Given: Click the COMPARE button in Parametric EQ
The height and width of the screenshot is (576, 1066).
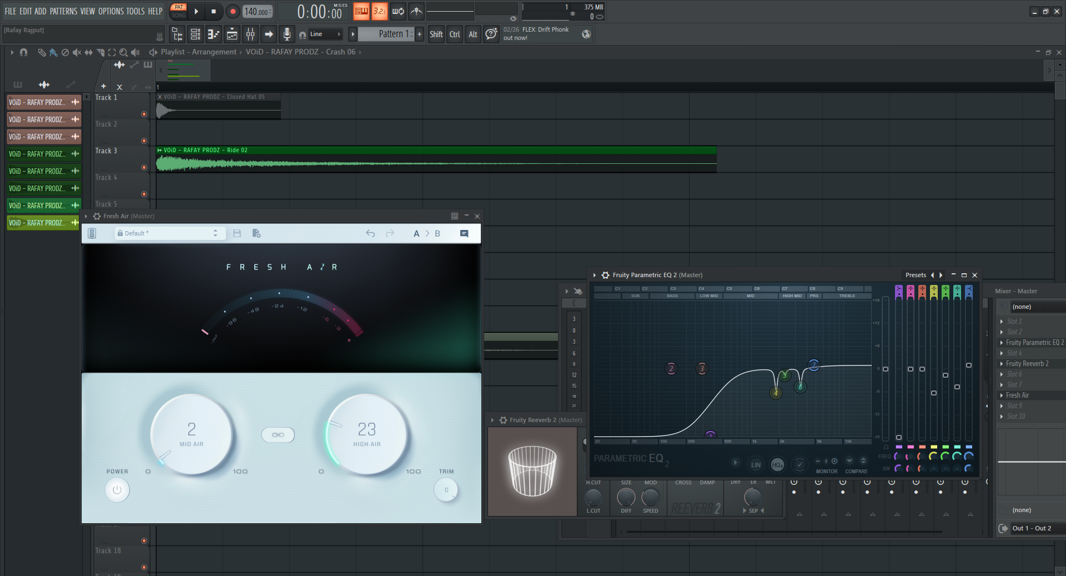Looking at the screenshot, I should (856, 471).
